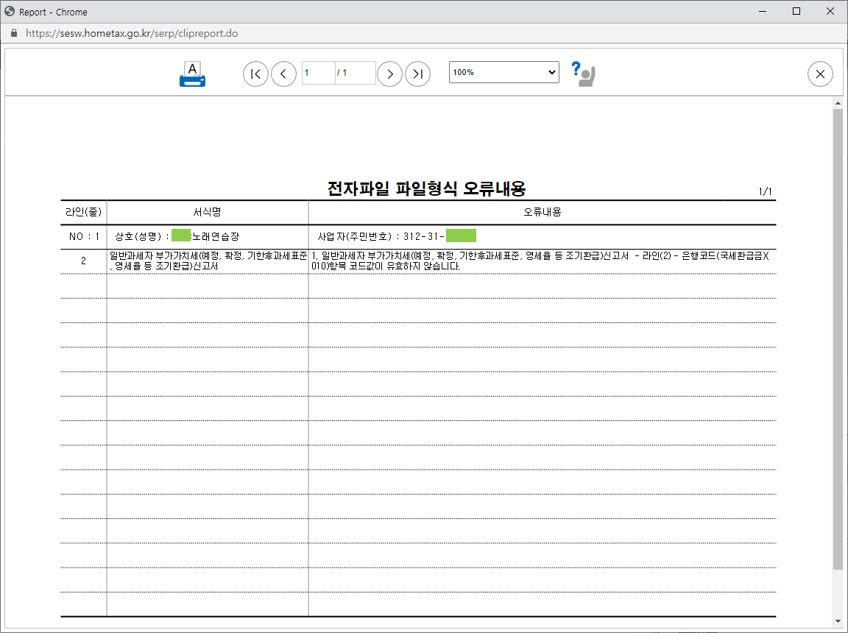Click the print report icon

click(x=193, y=74)
